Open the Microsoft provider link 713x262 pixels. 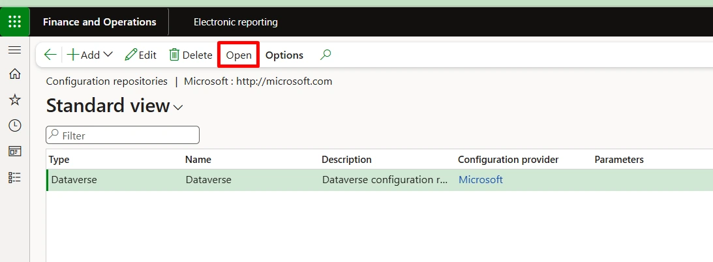tap(481, 180)
